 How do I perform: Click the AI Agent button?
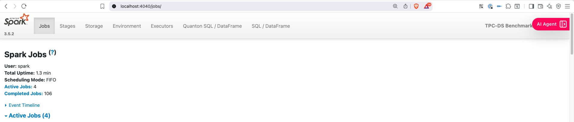(x=551, y=24)
